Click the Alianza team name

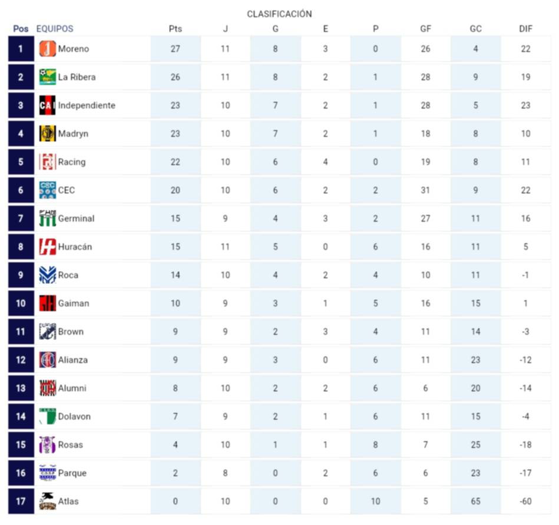(73, 360)
